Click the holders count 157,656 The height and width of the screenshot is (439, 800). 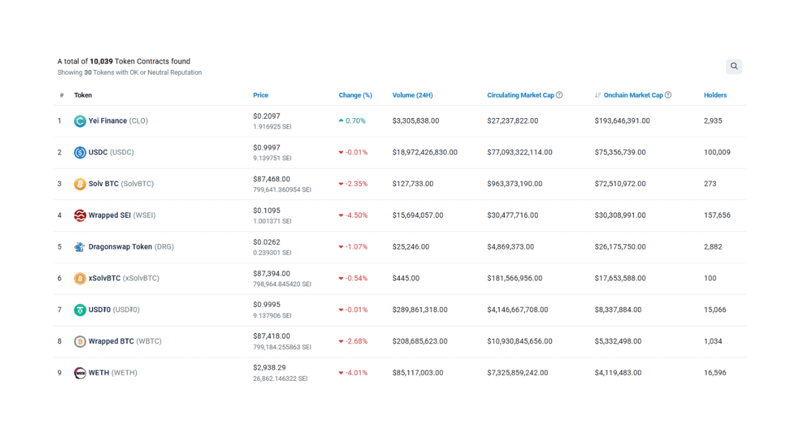pyautogui.click(x=717, y=215)
